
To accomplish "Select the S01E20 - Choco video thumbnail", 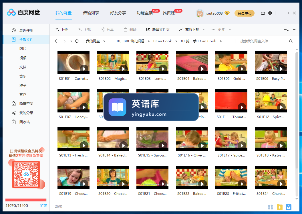I will point(113,177).
